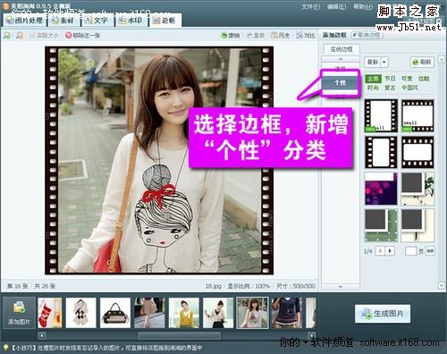Screen dimensions: 447x354
Task: Click the 生成图片 generate image button
Action: pyautogui.click(x=383, y=314)
